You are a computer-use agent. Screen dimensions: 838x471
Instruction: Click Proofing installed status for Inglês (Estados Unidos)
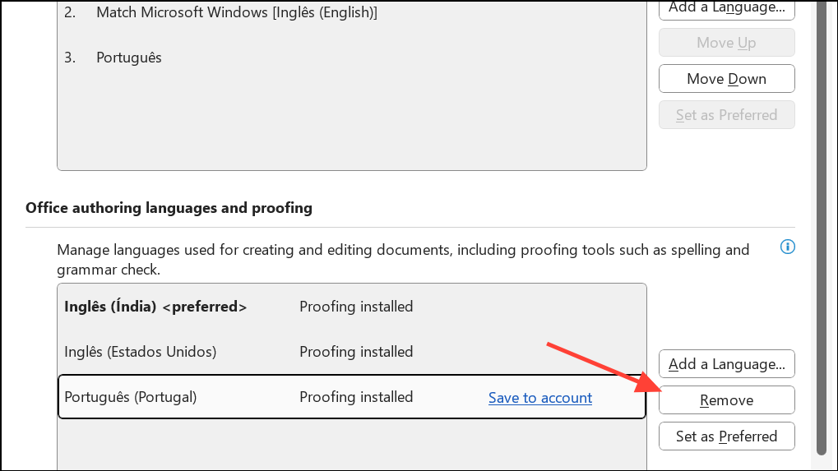(356, 352)
